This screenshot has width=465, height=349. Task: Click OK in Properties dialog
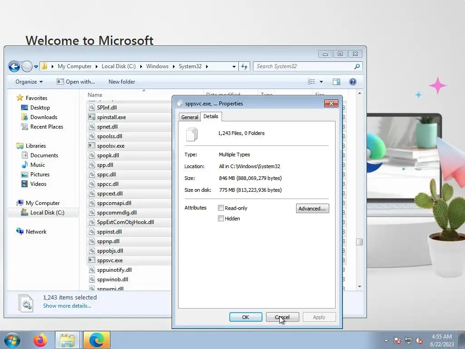click(x=246, y=317)
